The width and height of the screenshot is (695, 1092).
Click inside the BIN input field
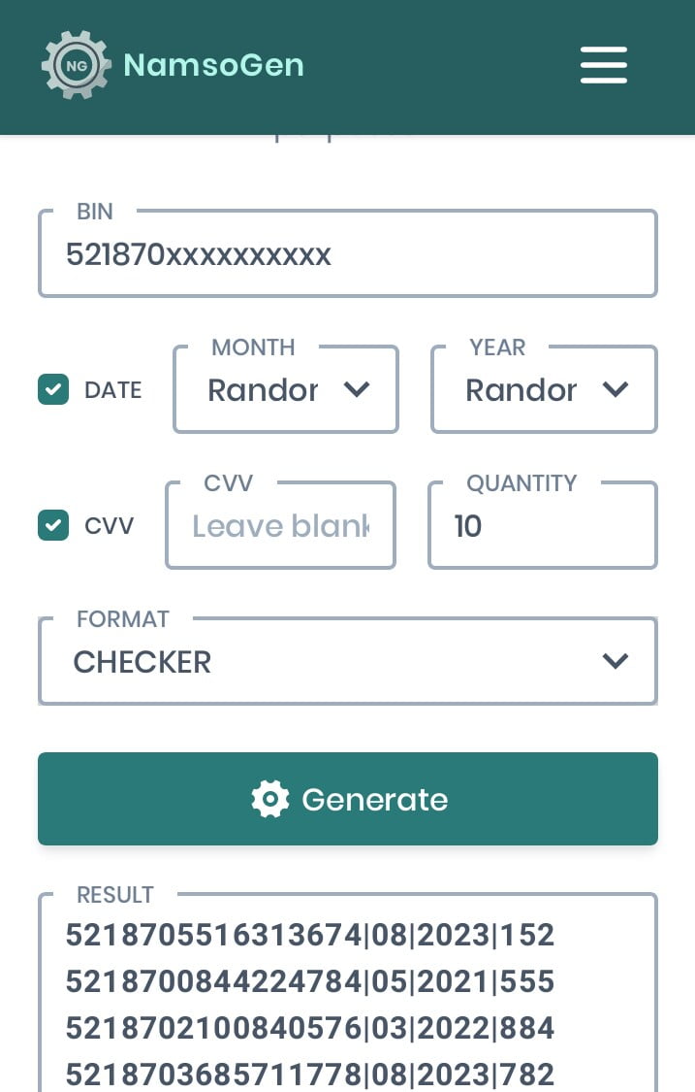tap(347, 253)
